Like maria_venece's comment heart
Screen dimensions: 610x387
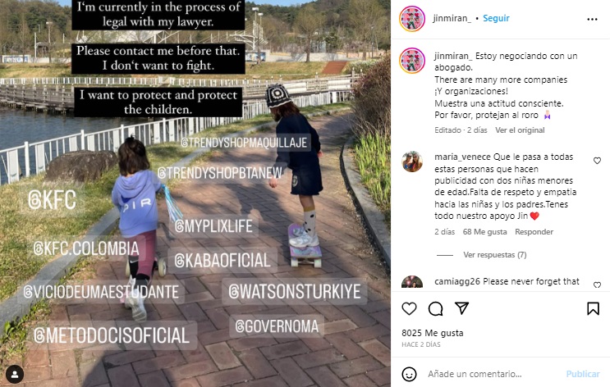tap(597, 161)
